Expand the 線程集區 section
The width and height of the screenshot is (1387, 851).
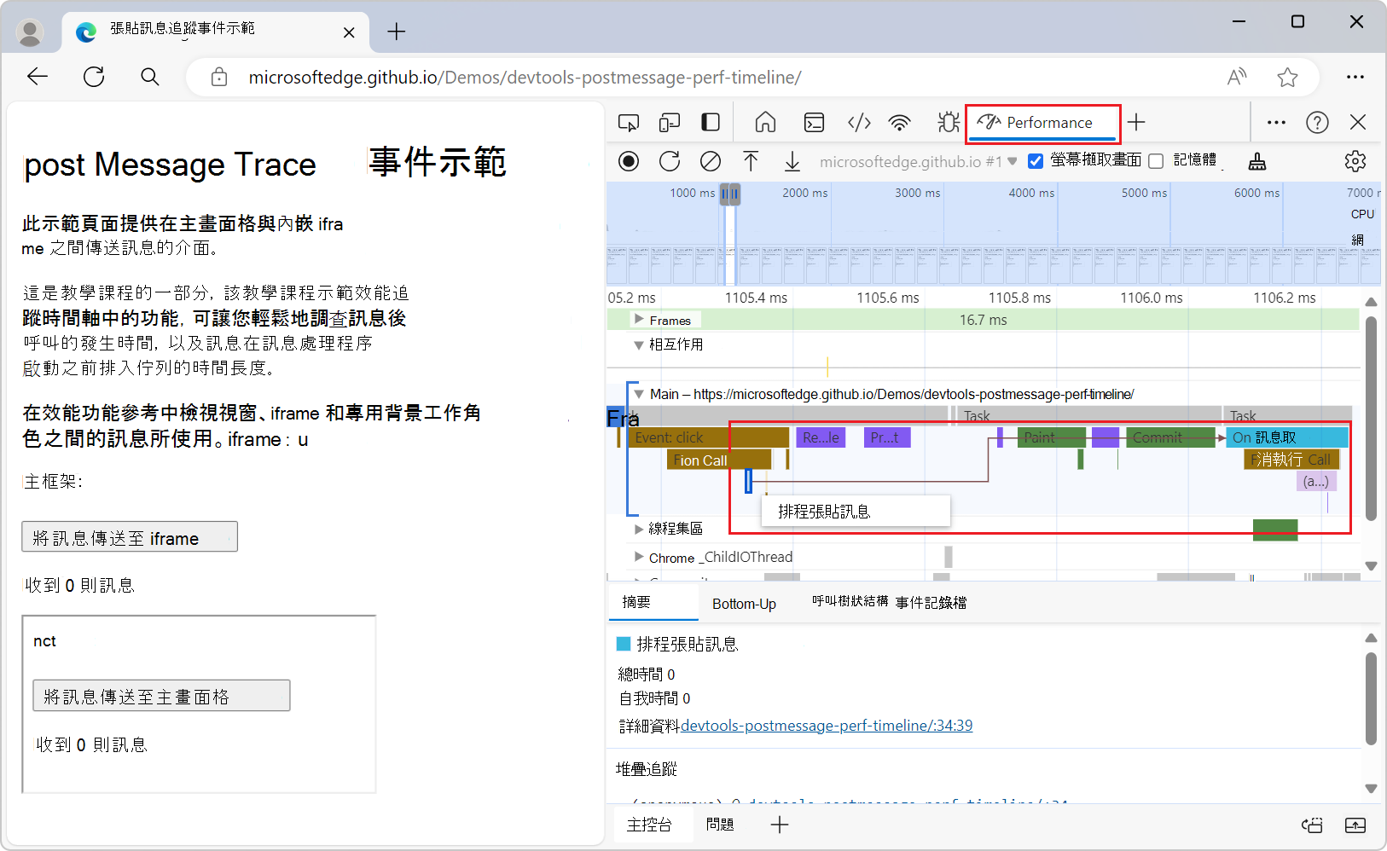coord(638,528)
